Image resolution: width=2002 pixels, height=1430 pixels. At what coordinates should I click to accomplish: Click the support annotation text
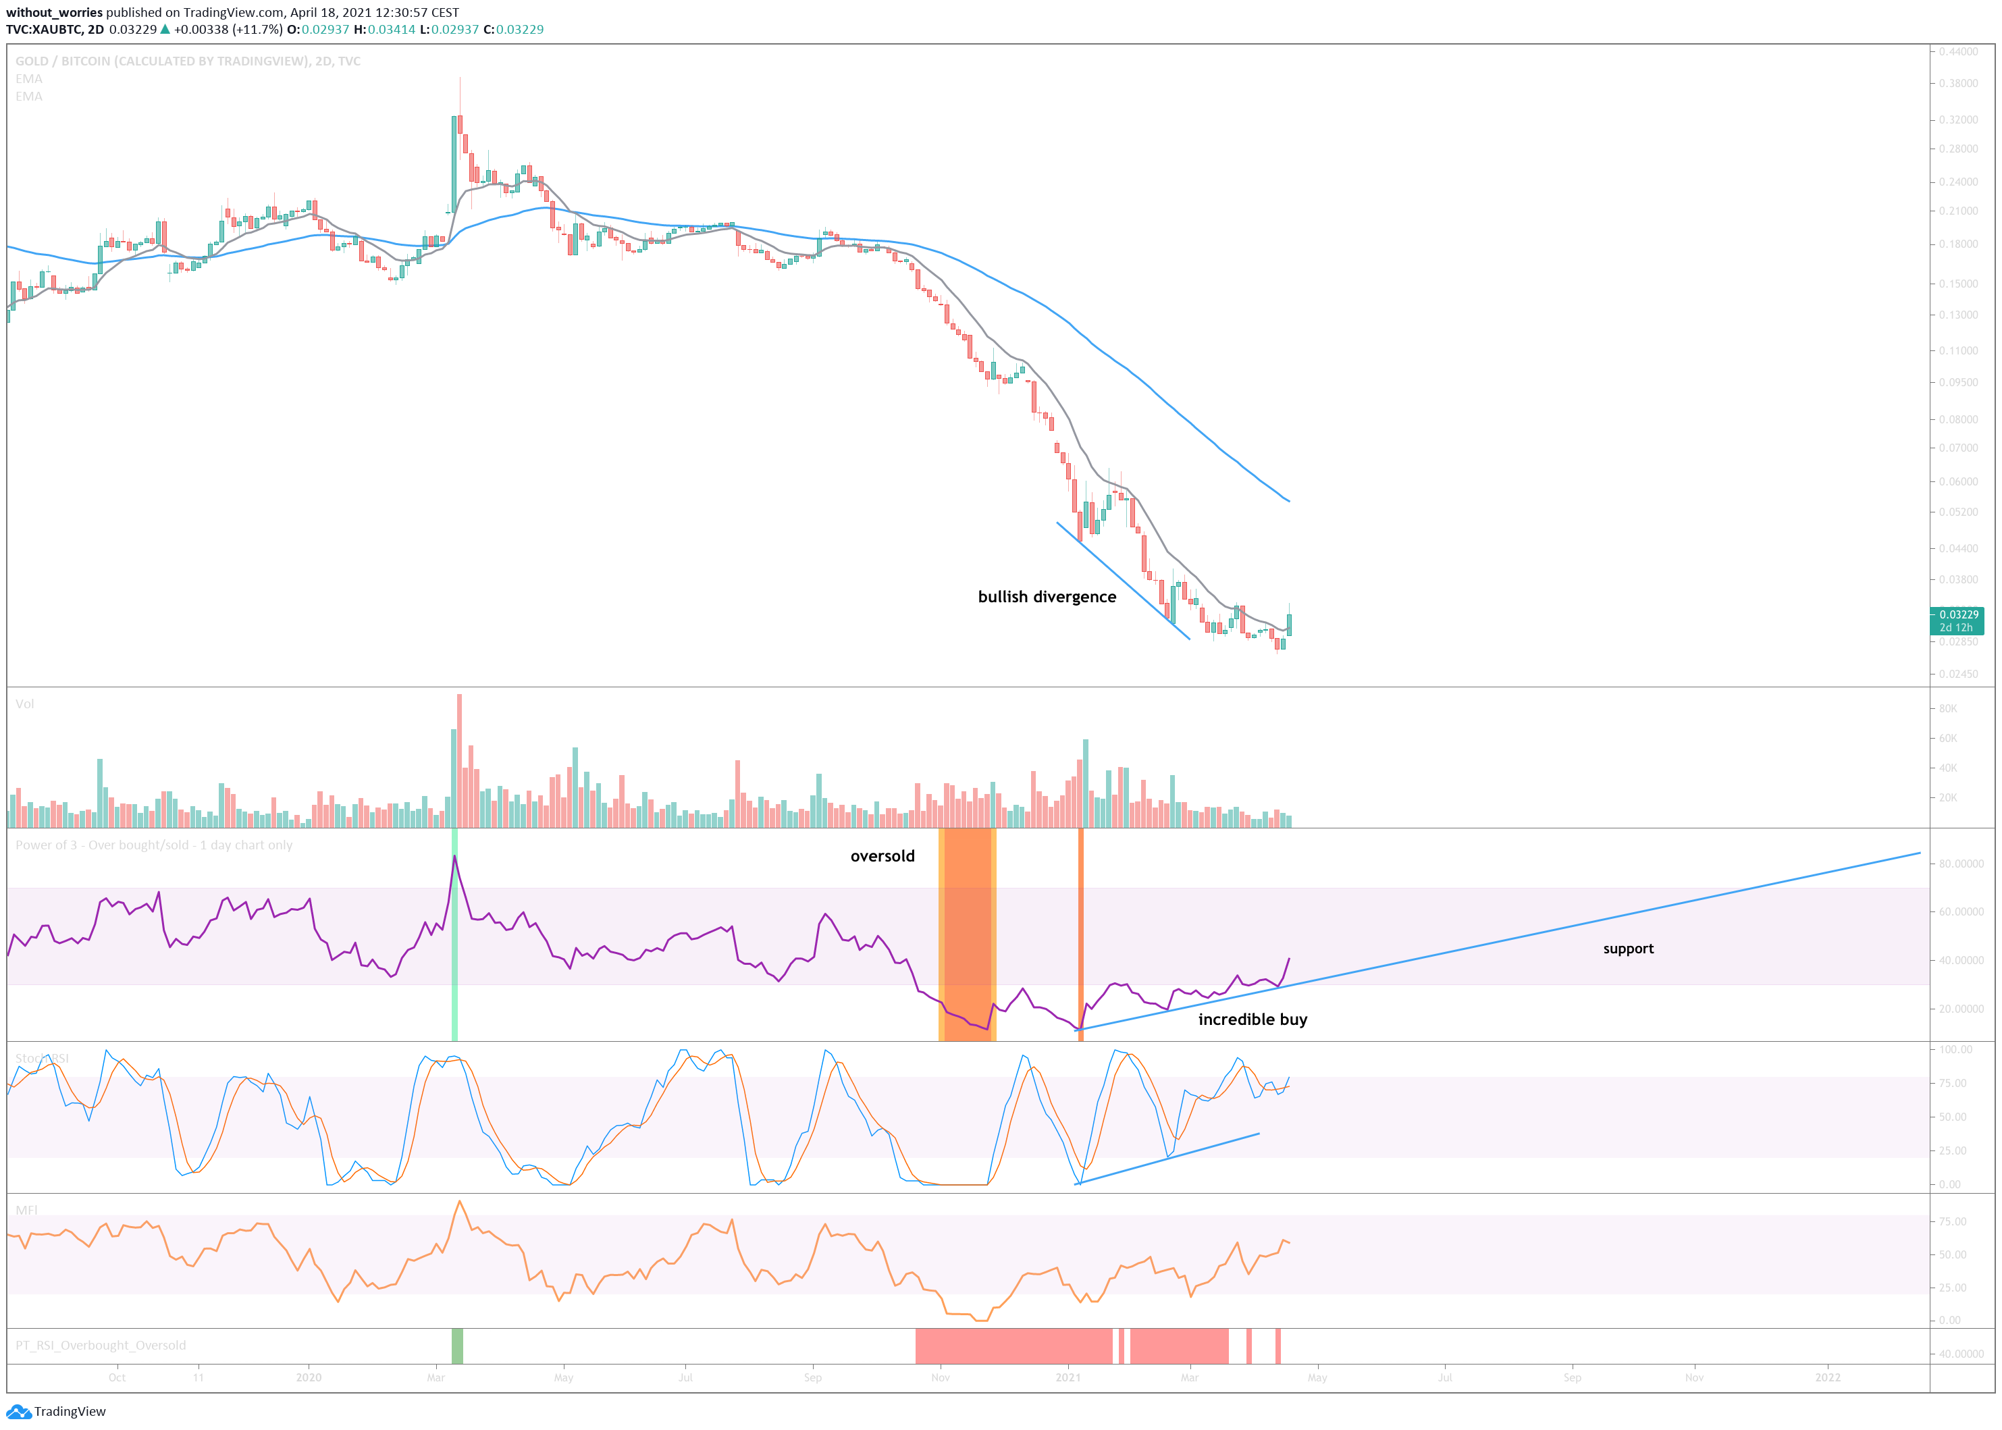pos(1628,949)
